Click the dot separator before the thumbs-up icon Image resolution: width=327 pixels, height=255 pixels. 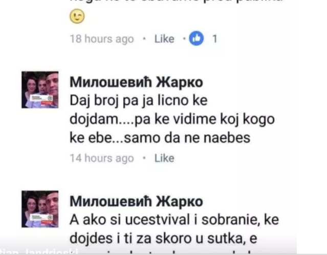[184, 38]
